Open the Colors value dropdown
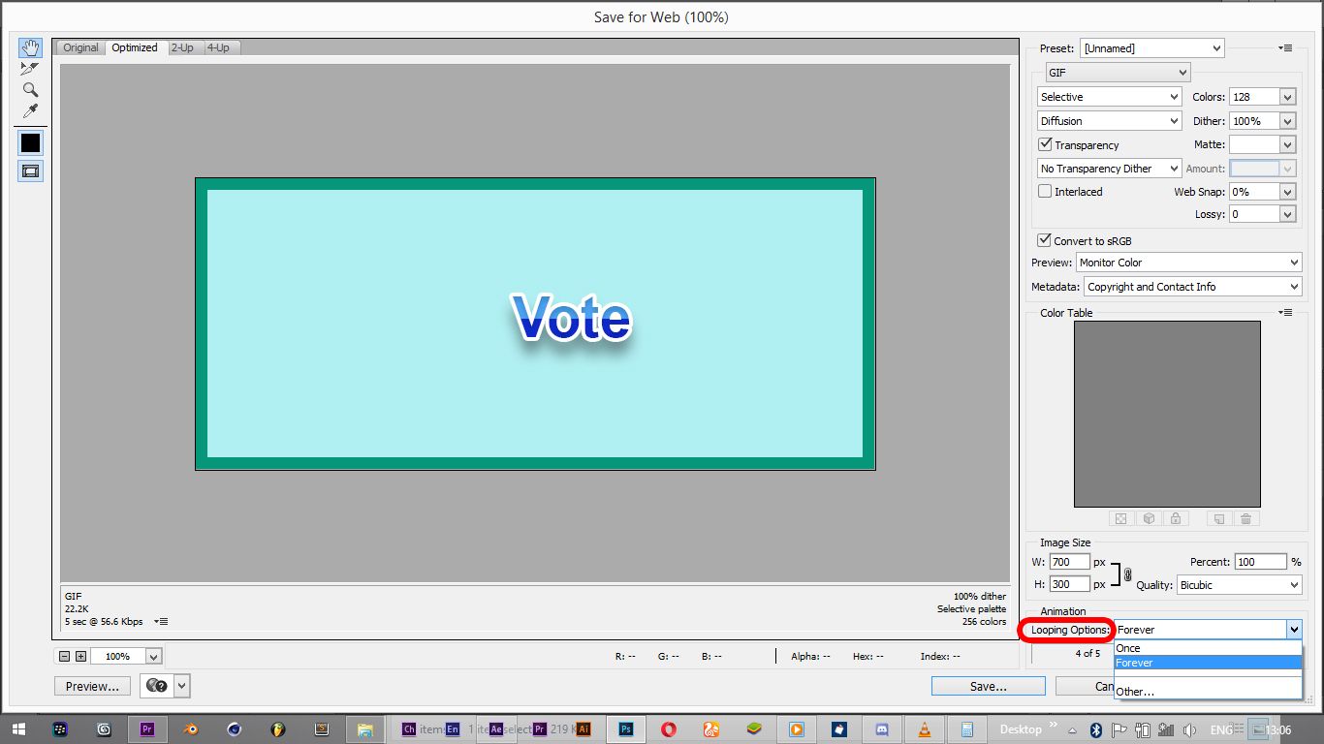Screen dimensions: 1324x744 pos(1287,97)
